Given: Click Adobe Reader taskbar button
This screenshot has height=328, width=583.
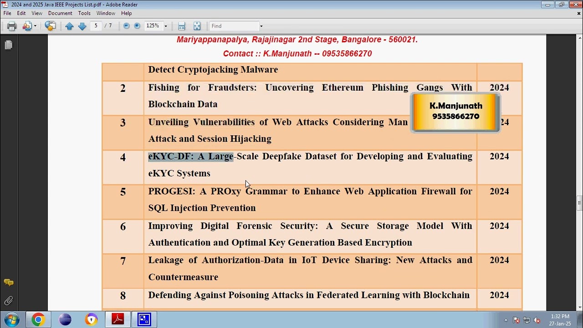Looking at the screenshot, I should click(x=118, y=319).
